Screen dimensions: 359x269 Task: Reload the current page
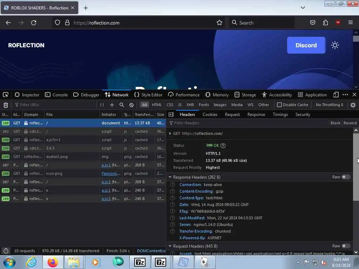coord(34,23)
